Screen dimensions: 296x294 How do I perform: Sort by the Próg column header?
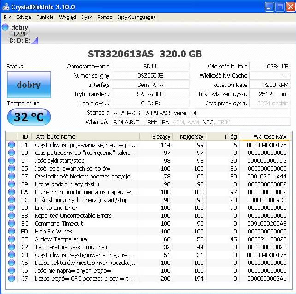tap(223, 136)
